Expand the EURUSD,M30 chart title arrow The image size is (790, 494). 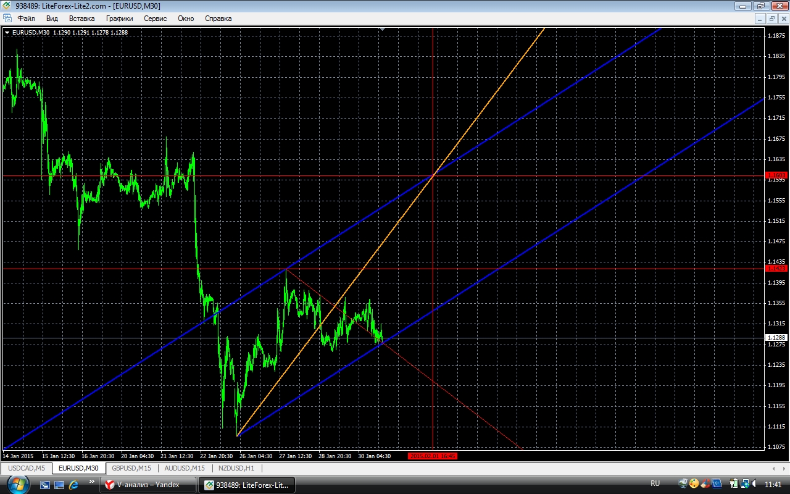pos(7,32)
